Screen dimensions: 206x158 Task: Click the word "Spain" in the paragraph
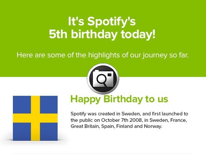click(x=107, y=126)
